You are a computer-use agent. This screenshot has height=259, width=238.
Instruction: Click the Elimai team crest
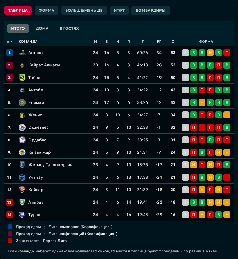[22, 102]
